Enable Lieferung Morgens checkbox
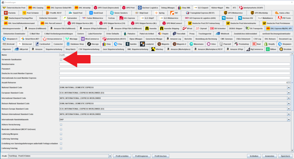This screenshot has height=159, width=294. (61, 134)
